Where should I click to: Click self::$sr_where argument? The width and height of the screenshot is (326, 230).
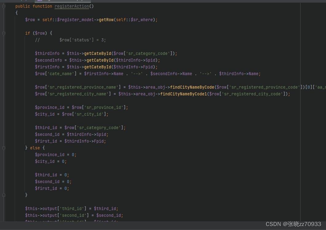coord(134,20)
